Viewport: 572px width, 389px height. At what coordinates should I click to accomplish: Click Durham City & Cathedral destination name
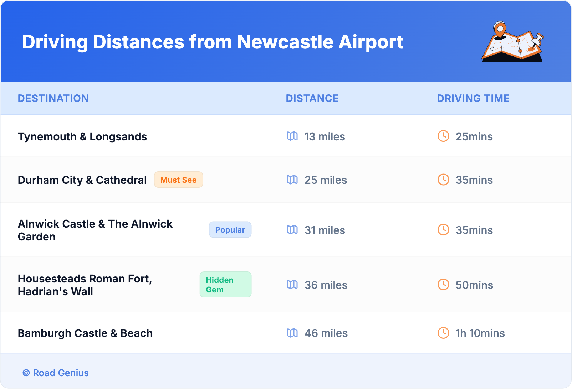[x=82, y=180]
